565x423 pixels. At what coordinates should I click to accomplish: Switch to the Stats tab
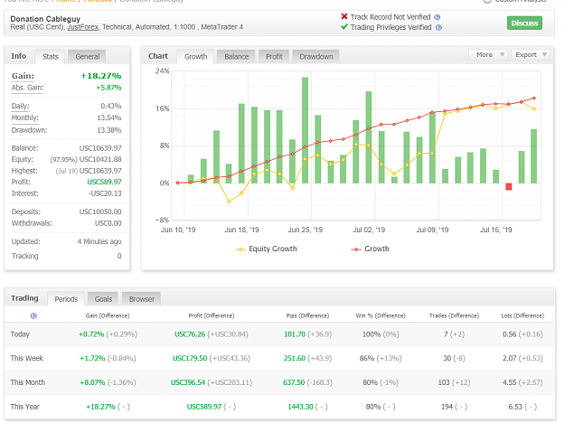tap(50, 57)
